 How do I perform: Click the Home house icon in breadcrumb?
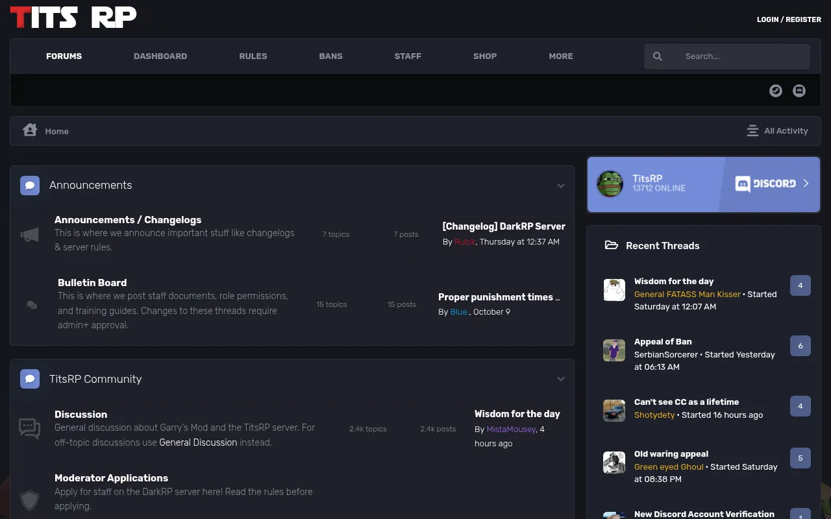click(x=30, y=130)
